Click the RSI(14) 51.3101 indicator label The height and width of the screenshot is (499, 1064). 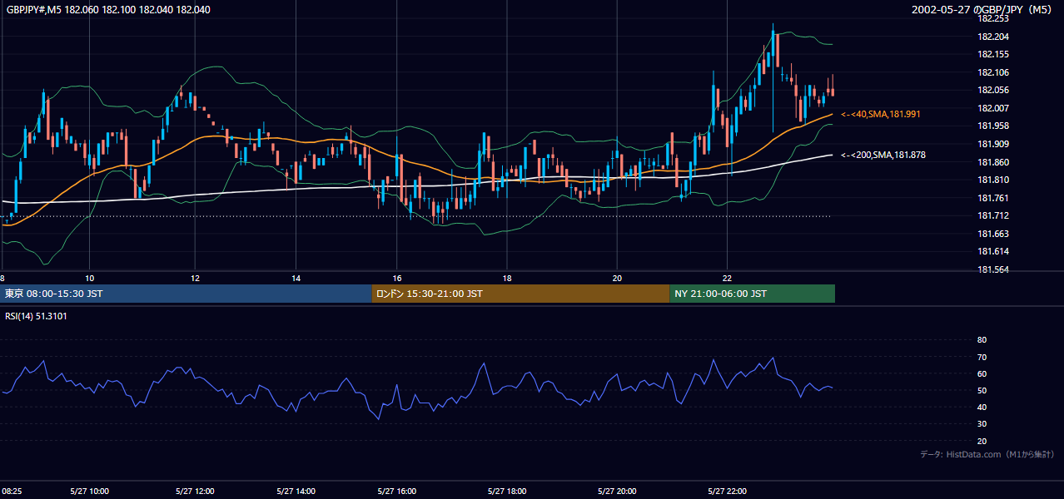click(36, 316)
